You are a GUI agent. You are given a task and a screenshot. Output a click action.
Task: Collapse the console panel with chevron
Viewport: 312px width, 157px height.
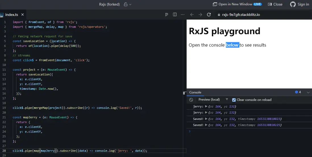coord(308,92)
